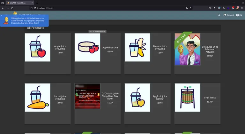Reload the page with refresh icon

click(x=12, y=8)
